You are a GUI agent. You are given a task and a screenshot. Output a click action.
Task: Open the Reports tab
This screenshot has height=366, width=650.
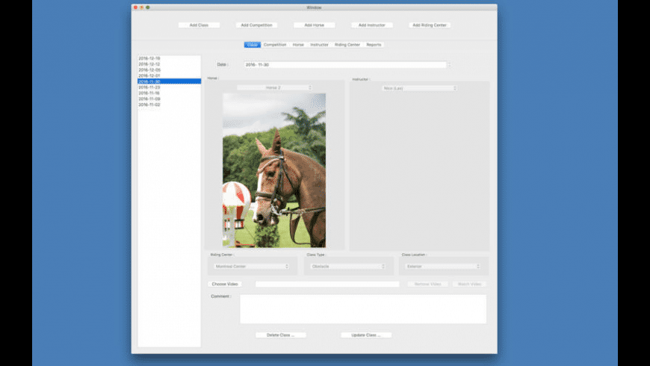click(x=374, y=45)
